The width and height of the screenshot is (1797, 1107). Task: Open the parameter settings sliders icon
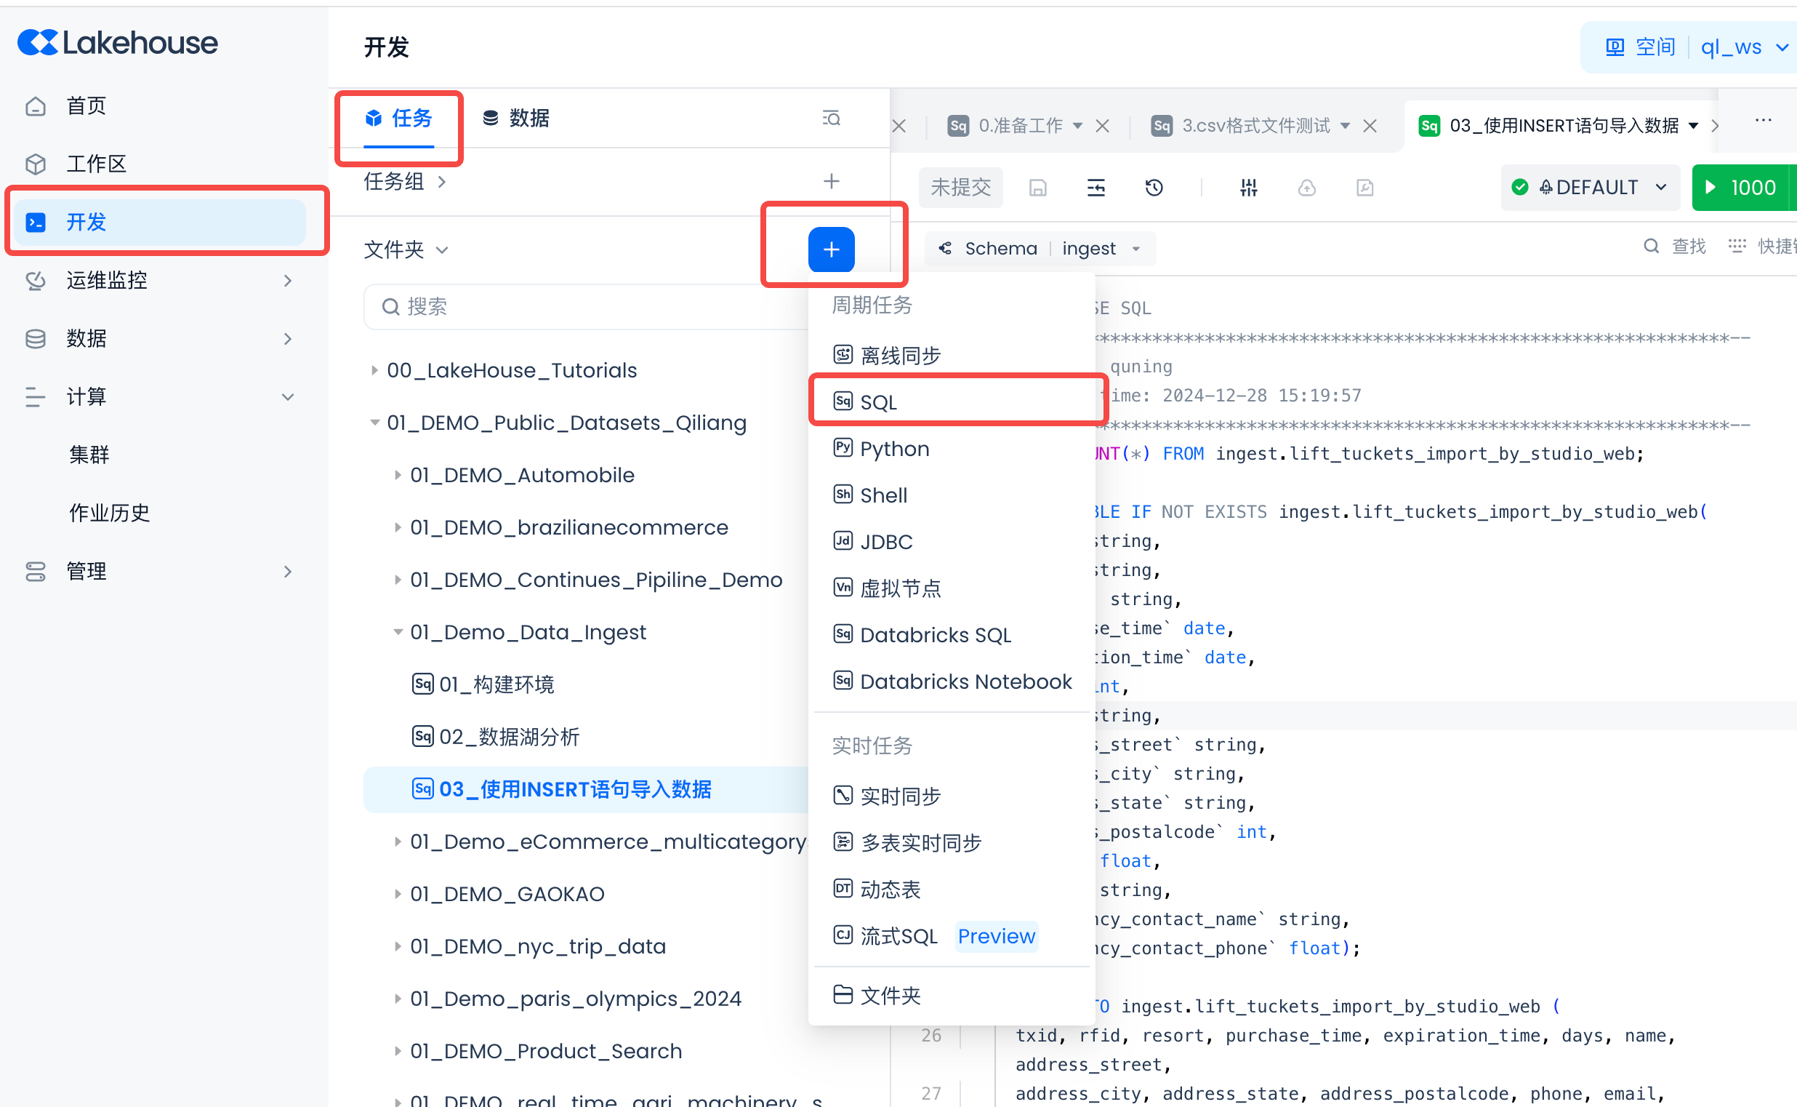(x=1248, y=188)
